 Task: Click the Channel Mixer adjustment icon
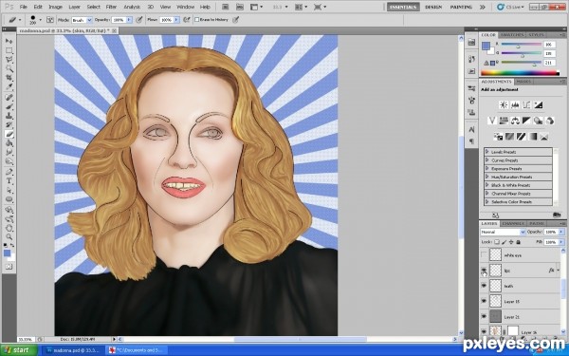pyautogui.click(x=550, y=121)
